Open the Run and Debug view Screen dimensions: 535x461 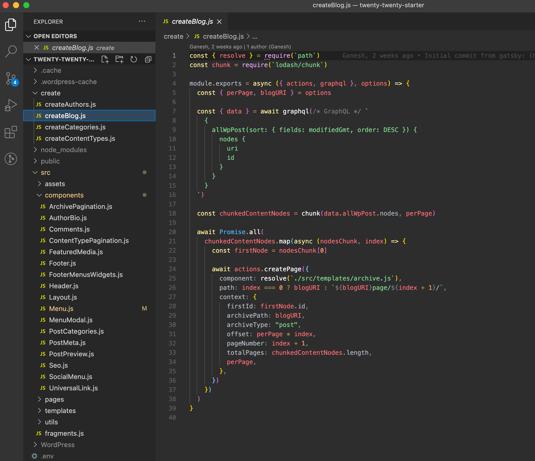click(x=11, y=105)
